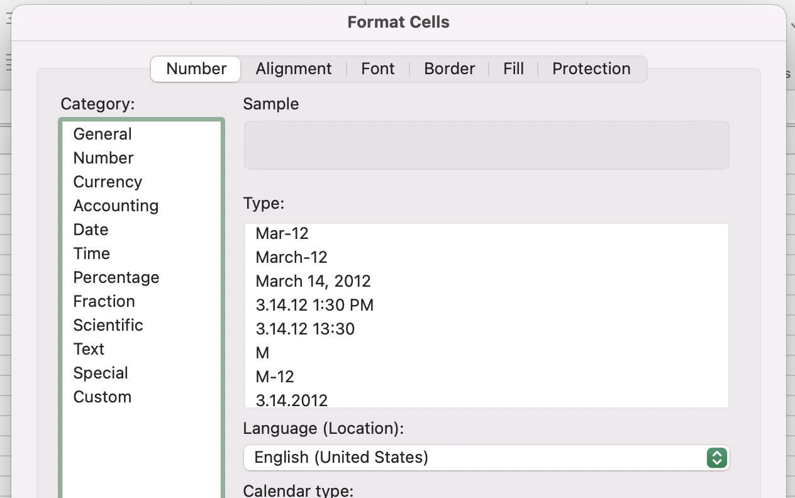Viewport: 795px width, 498px height.
Task: Go to the Border tab
Action: [449, 69]
